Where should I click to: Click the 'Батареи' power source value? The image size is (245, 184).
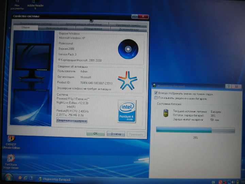(216, 112)
